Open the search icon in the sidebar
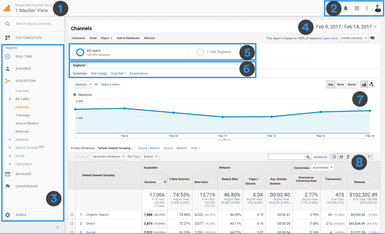Screen dimensions: 385x234 pos(7,24)
